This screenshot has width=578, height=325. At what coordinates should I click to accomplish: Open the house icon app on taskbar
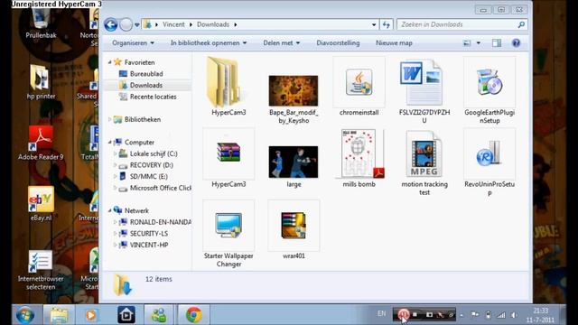click(126, 315)
